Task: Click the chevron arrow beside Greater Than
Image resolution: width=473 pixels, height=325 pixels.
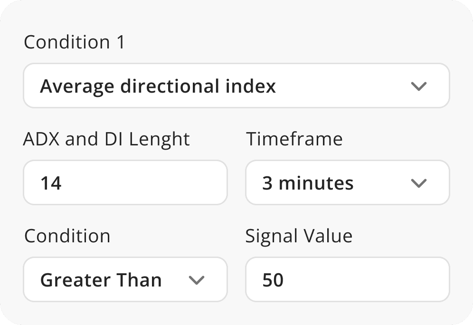Action: pyautogui.click(x=196, y=280)
